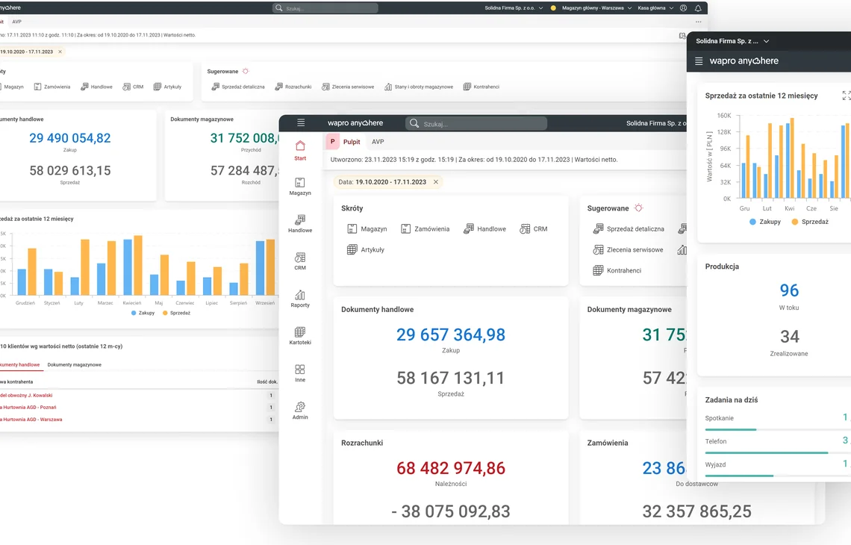
Task: Open the Start home icon in sidebar
Action: pos(300,150)
